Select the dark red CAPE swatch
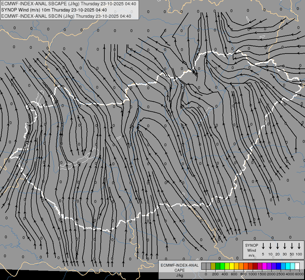 pos(255,266)
